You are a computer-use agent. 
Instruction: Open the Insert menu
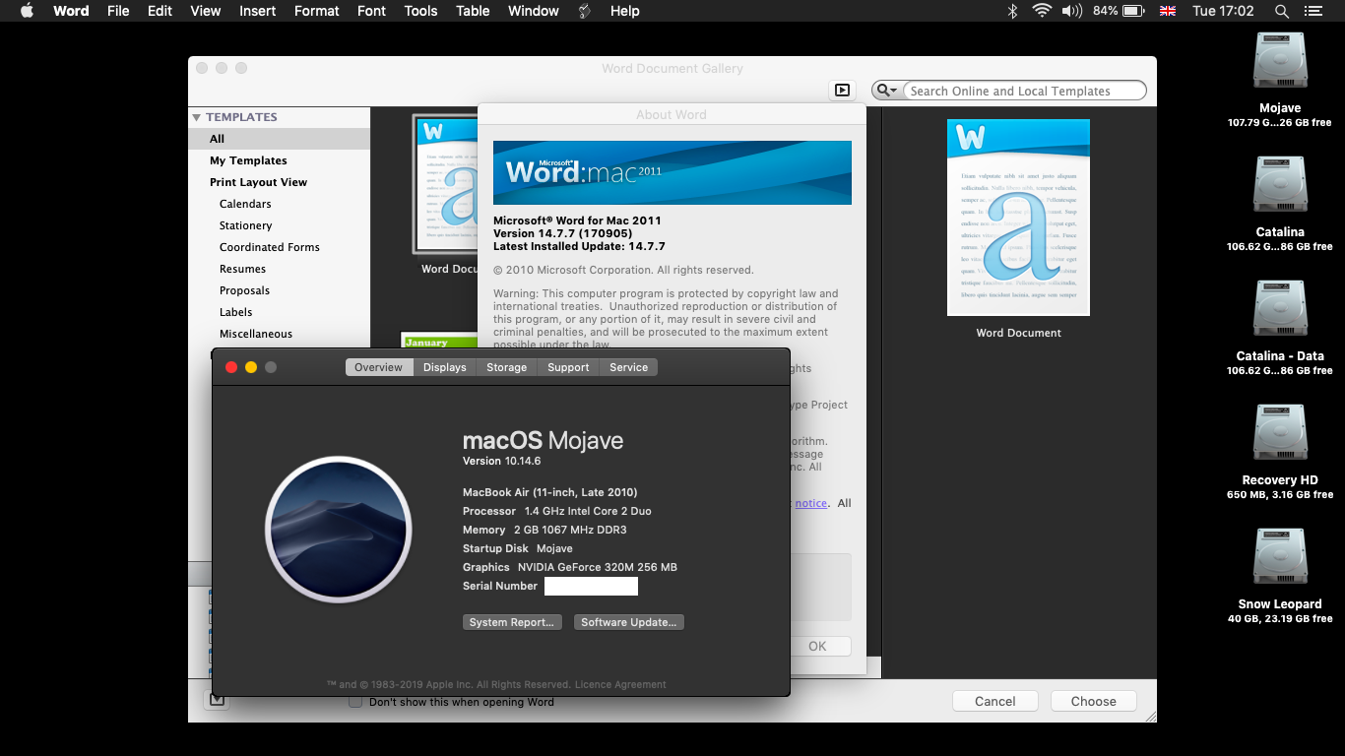[257, 11]
